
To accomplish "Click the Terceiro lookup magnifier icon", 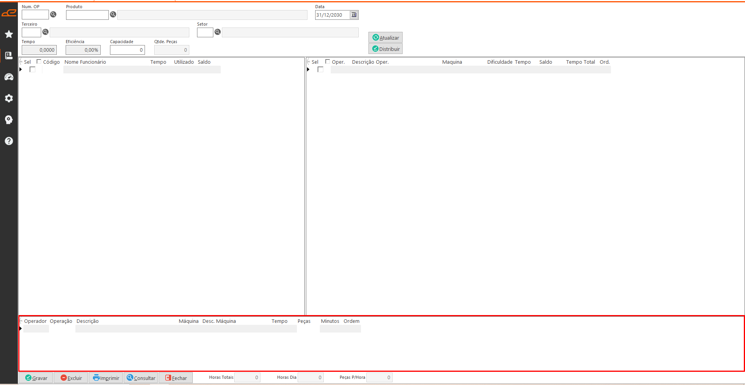I will [x=45, y=32].
